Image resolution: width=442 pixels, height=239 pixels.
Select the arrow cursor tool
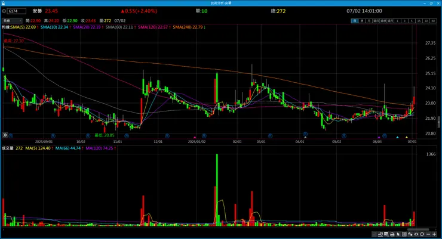398,234
